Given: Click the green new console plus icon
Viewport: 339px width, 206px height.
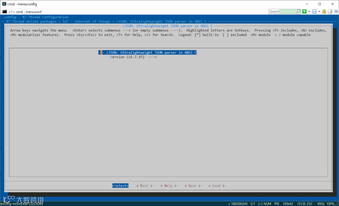Looking at the screenshot, I should [304, 12].
